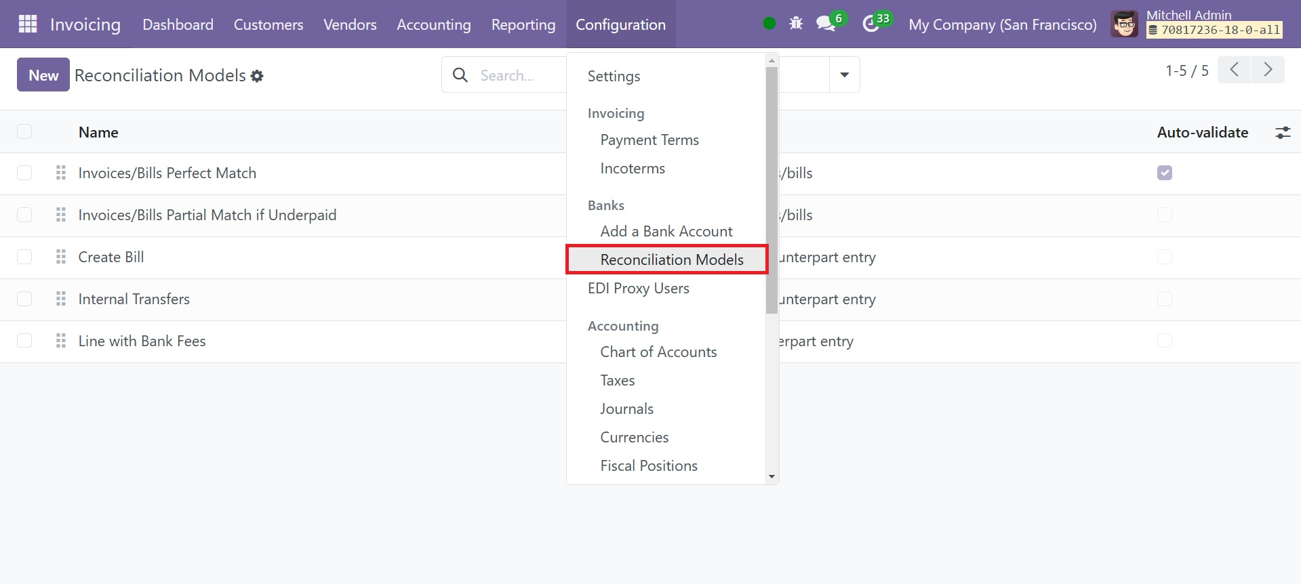This screenshot has height=584, width=1301.
Task: Click the search magnifier icon
Action: tap(460, 75)
